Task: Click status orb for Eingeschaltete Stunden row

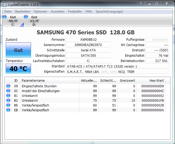Action: [x=8, y=86]
